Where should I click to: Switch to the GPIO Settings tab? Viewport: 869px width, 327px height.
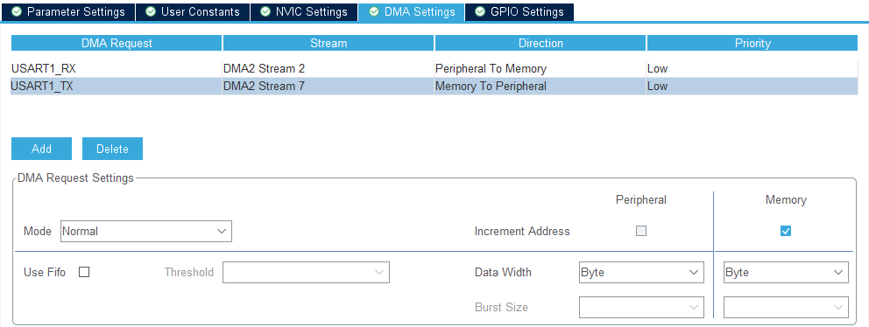pyautogui.click(x=519, y=11)
